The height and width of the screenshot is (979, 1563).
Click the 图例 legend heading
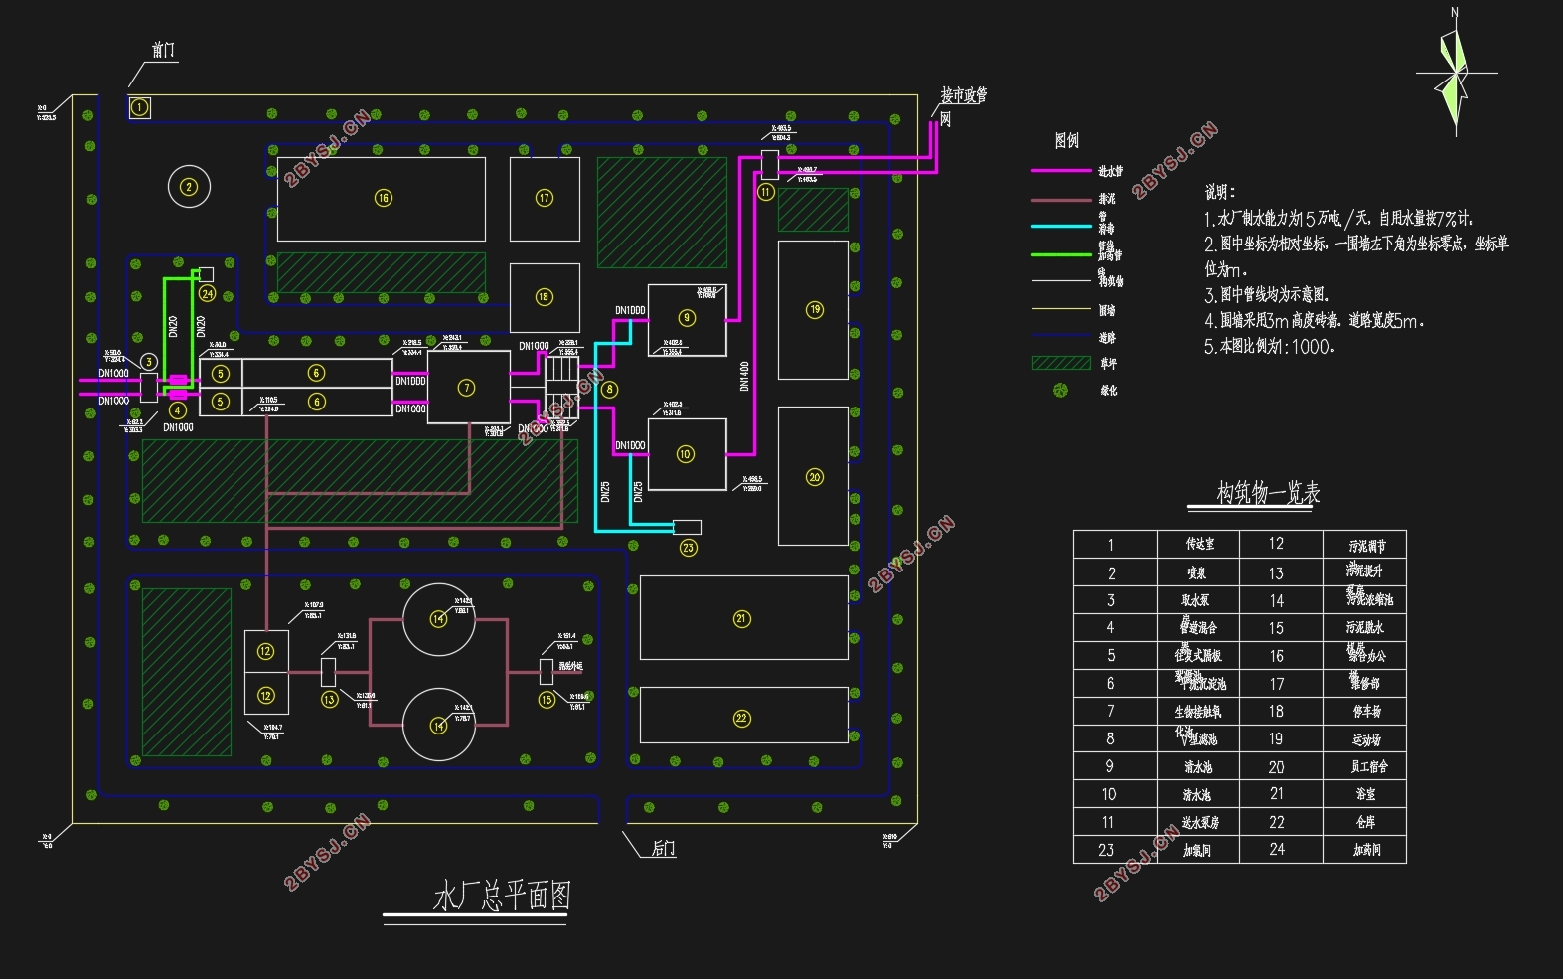point(1066,140)
